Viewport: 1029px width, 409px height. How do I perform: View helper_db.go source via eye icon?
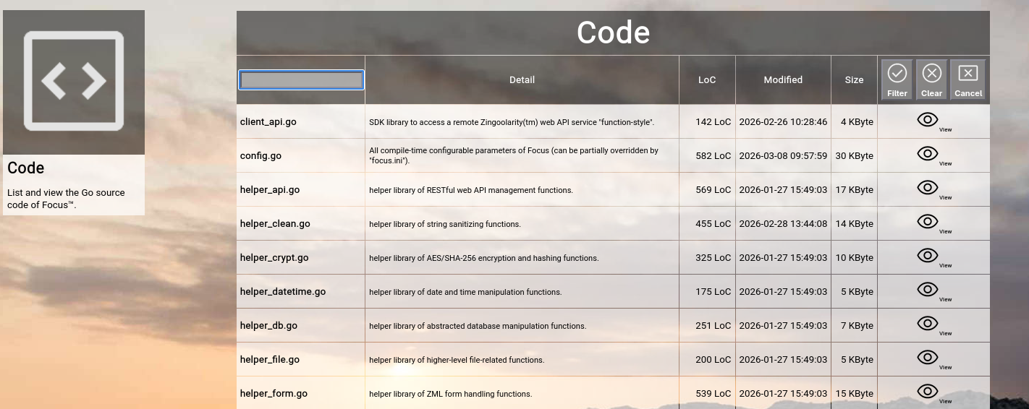928,324
